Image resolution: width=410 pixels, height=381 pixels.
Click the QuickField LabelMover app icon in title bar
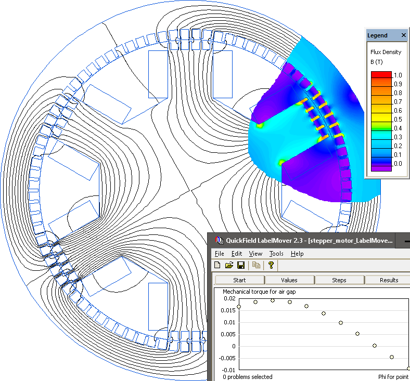tap(220, 240)
